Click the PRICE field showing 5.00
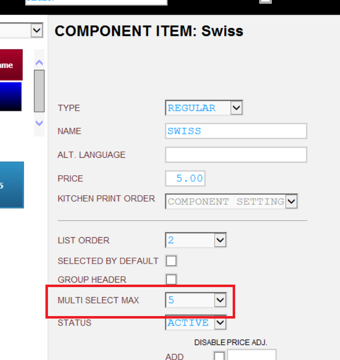Screen dimensions: 340x360 tap(185, 178)
